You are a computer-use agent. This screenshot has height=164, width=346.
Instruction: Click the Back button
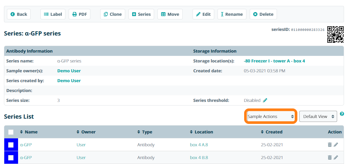(x=19, y=14)
